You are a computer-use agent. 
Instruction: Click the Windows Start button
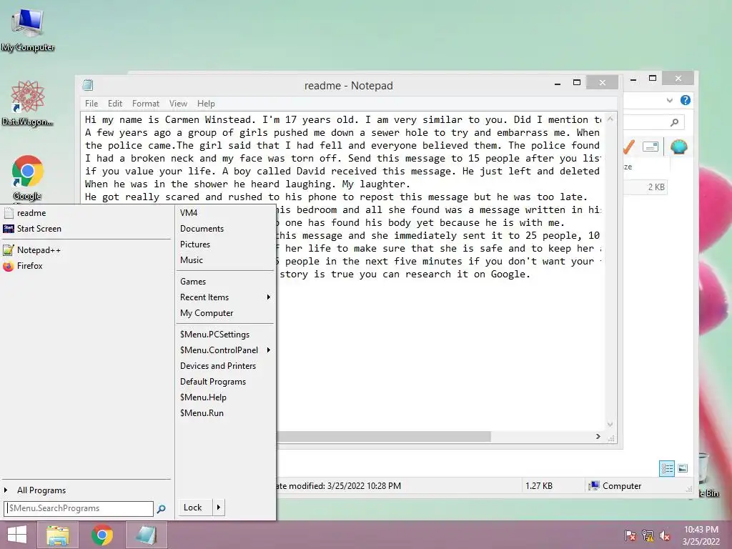click(17, 535)
